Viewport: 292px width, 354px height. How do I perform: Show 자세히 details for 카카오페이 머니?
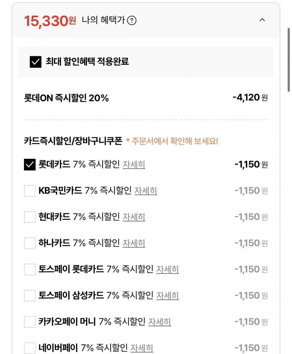pos(160,322)
